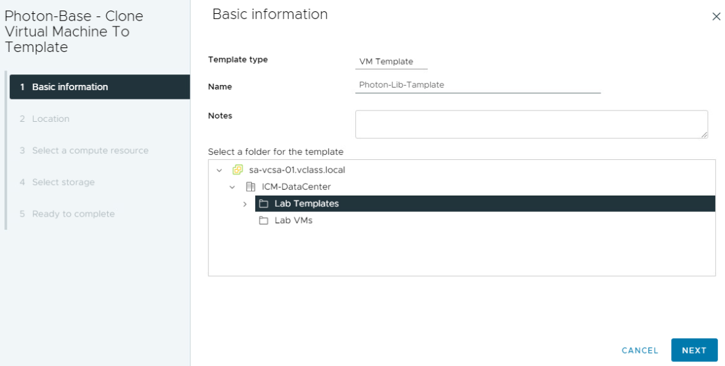Click inside the Notes text area

pos(532,124)
